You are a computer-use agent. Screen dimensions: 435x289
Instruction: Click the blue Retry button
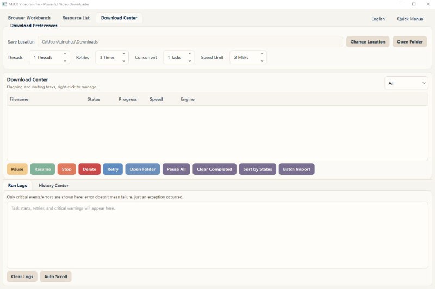113,169
